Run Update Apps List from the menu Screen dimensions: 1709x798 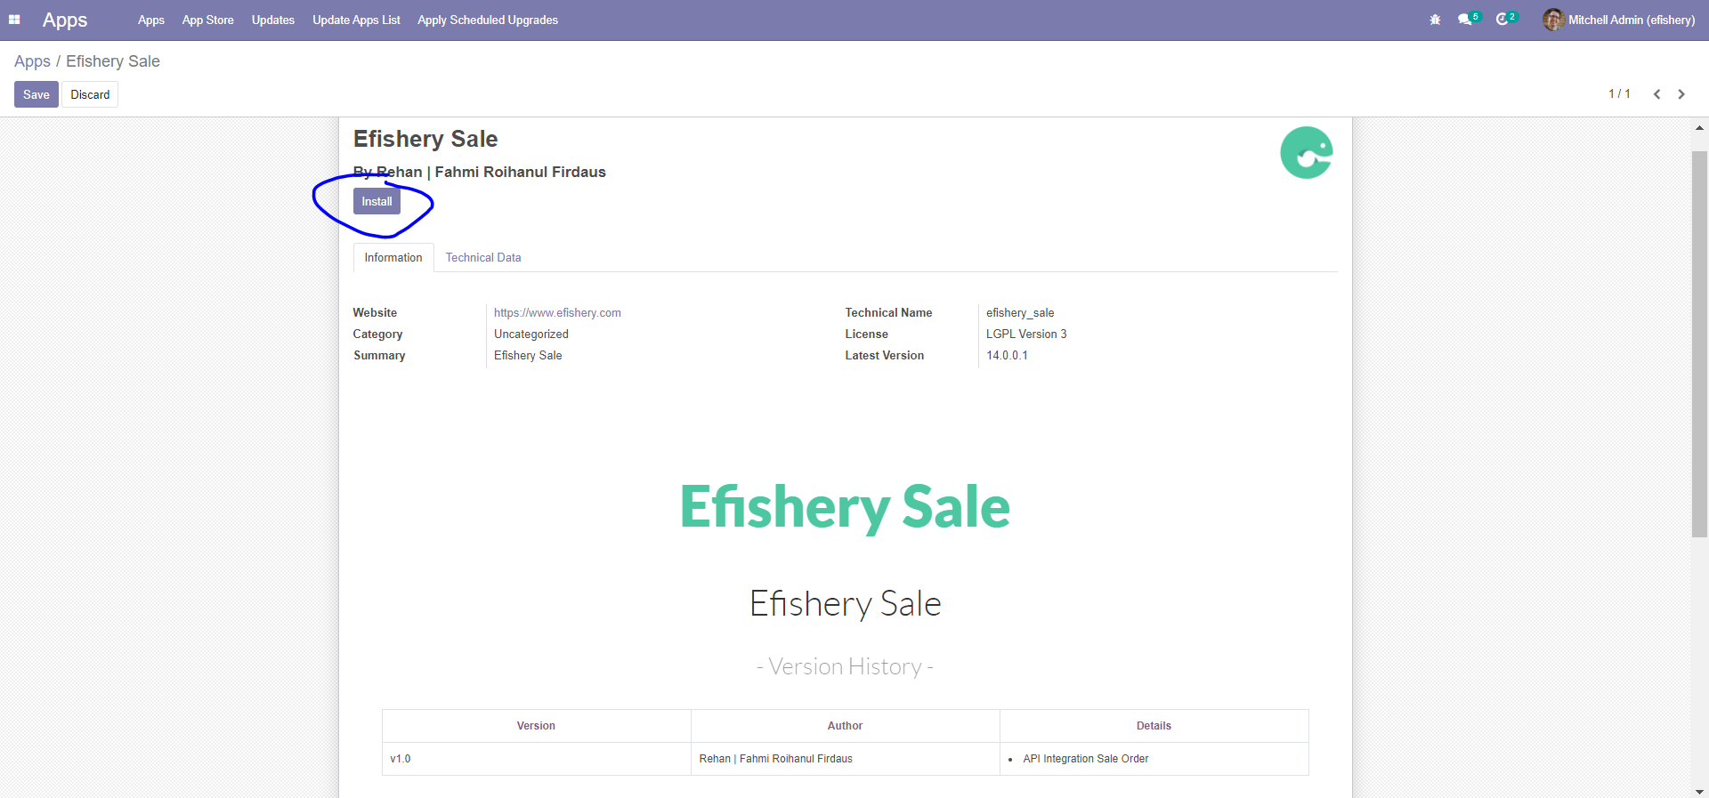(356, 20)
